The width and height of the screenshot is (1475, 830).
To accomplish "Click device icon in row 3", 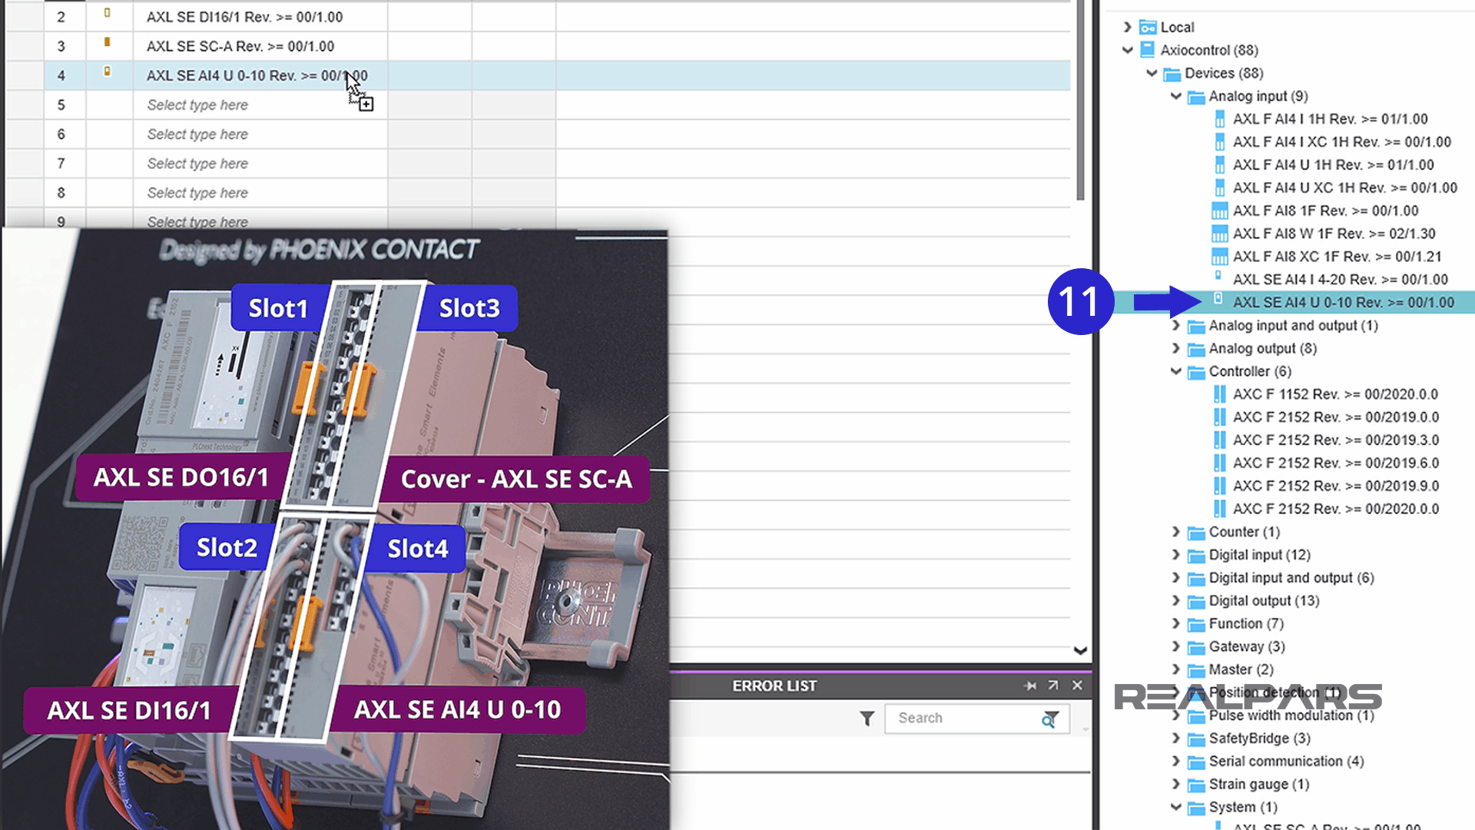I will (107, 42).
